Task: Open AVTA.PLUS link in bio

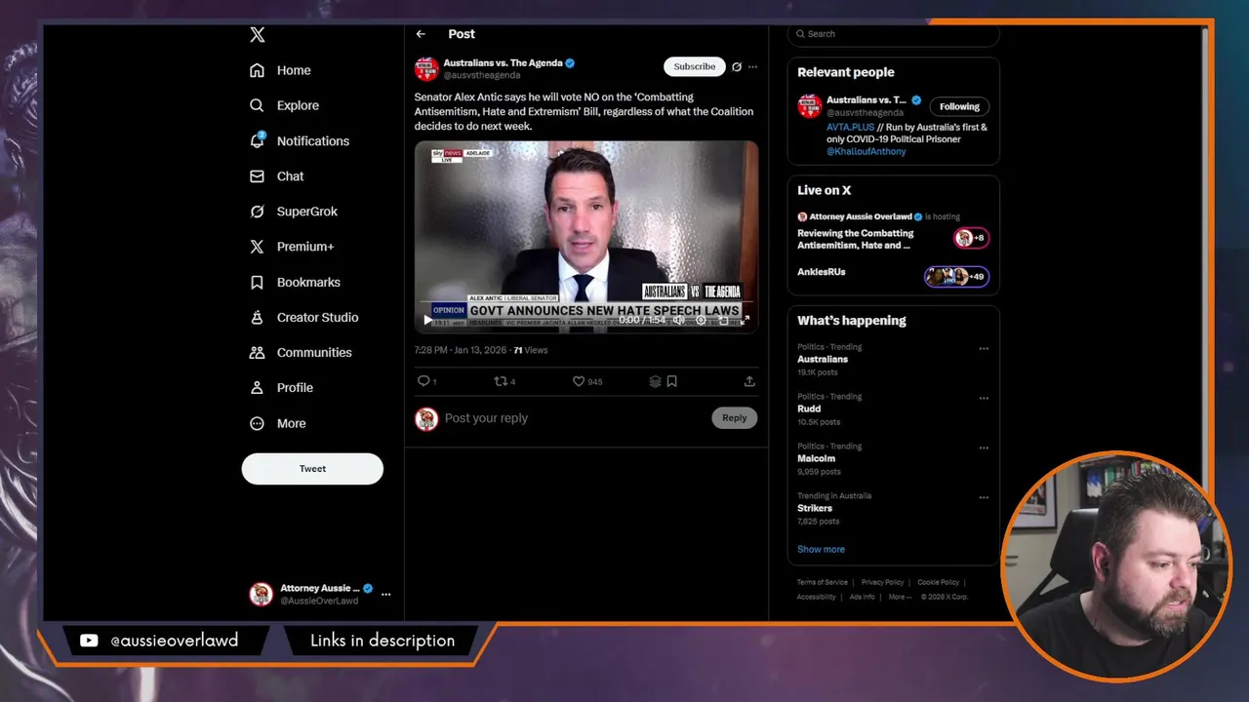Action: (x=848, y=128)
